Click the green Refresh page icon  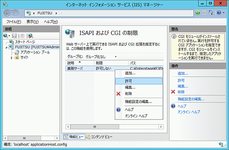pyautogui.click(x=198, y=13)
